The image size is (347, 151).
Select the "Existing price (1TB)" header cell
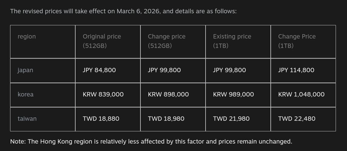point(232,41)
